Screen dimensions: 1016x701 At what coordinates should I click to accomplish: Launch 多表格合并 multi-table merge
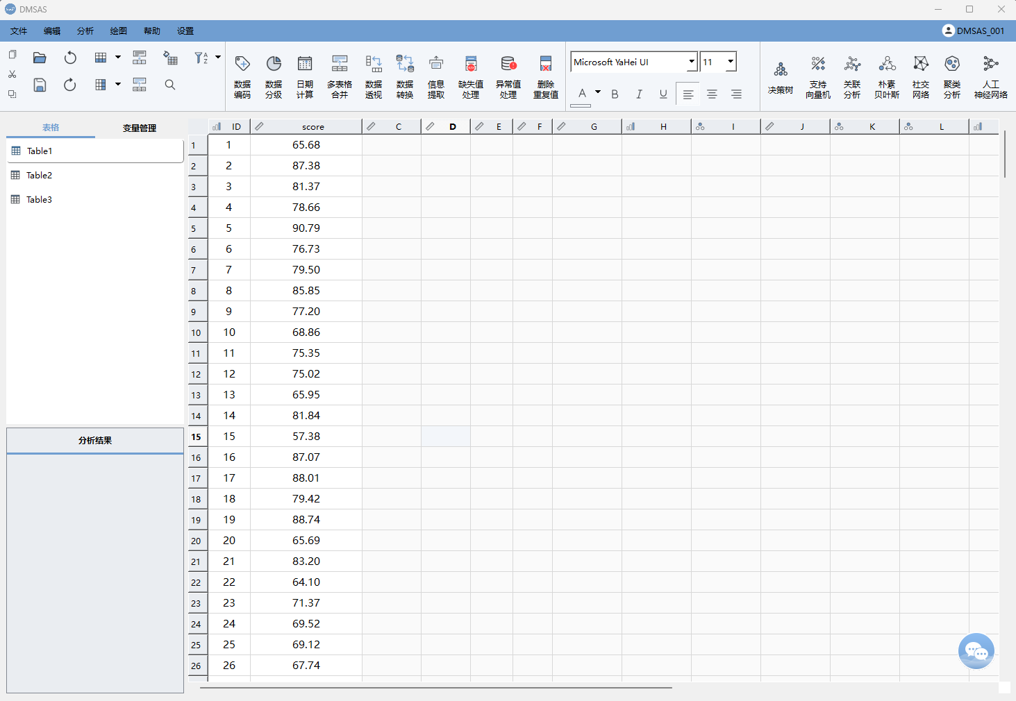(340, 76)
